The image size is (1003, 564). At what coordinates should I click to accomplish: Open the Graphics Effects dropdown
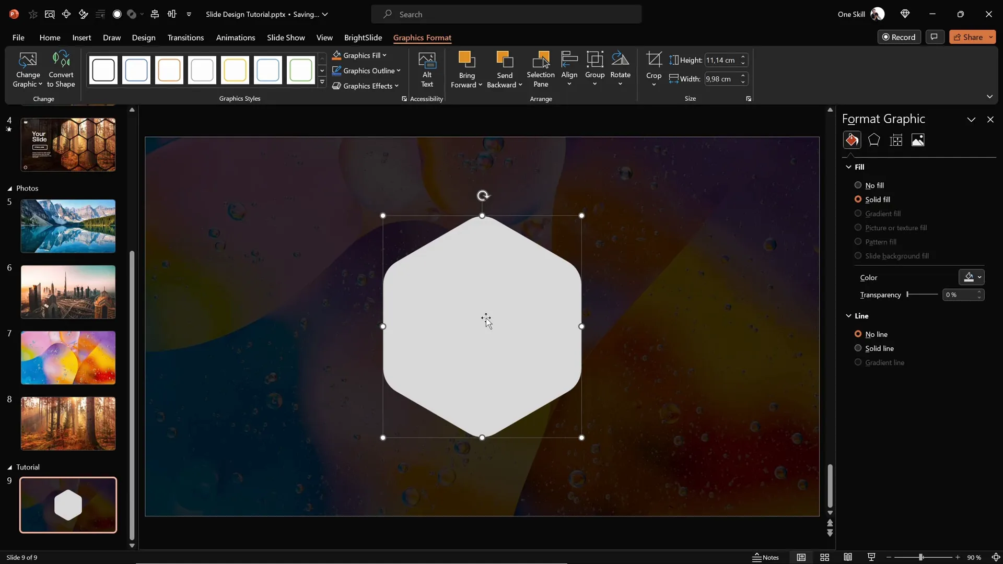coord(367,86)
